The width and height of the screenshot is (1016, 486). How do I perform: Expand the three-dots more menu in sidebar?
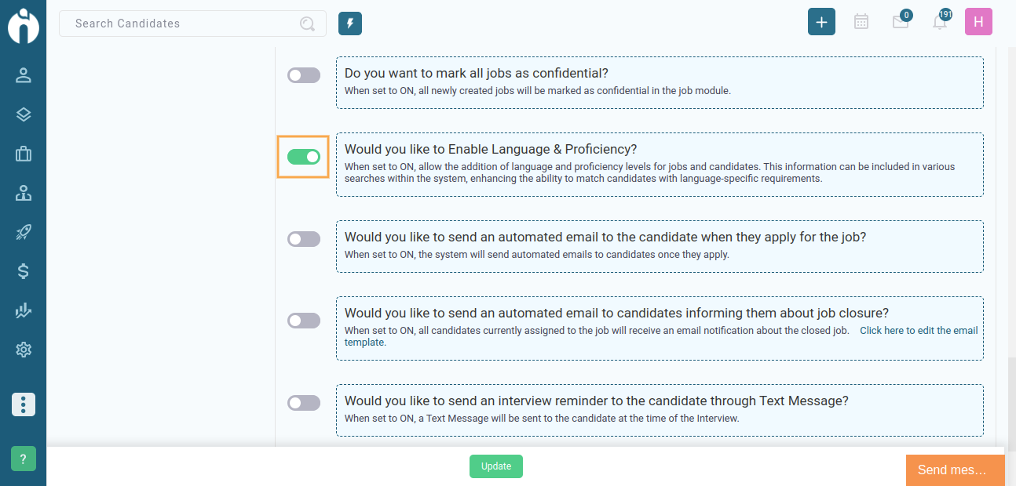24,404
